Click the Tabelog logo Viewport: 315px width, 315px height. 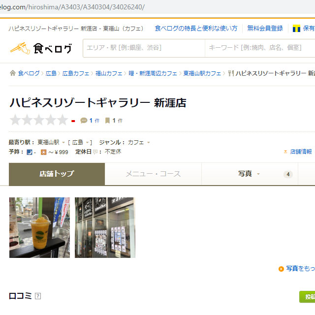click(x=41, y=48)
